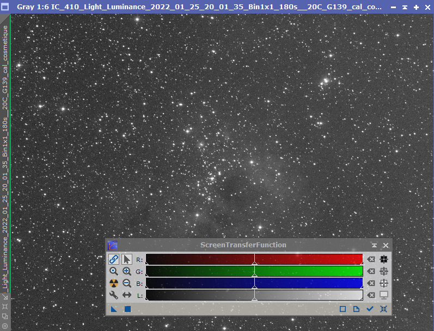
Task: Roll up the ScreenTransferFunction window
Action: pos(374,245)
